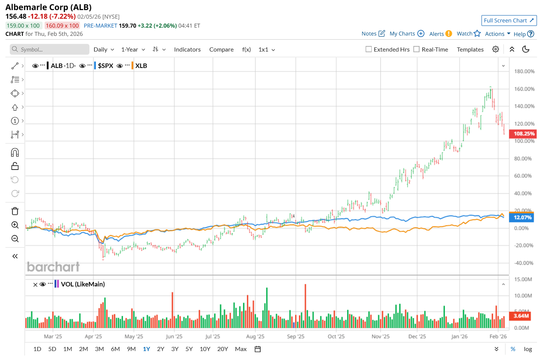The height and width of the screenshot is (360, 552).
Task: Add ALB to Watchlist star
Action: (477, 34)
